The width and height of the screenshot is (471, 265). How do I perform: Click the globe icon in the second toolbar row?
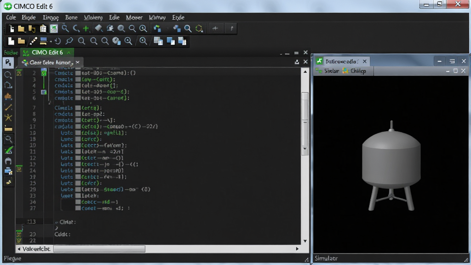[x=116, y=41]
